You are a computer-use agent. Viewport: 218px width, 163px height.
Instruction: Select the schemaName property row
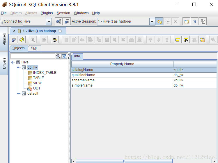coord(144,80)
